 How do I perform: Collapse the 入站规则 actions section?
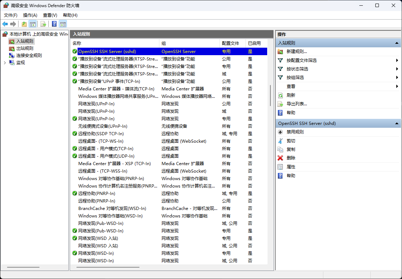click(x=396, y=43)
